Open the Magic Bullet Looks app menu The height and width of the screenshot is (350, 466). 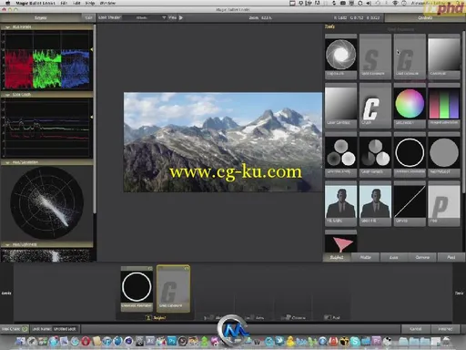35,3
